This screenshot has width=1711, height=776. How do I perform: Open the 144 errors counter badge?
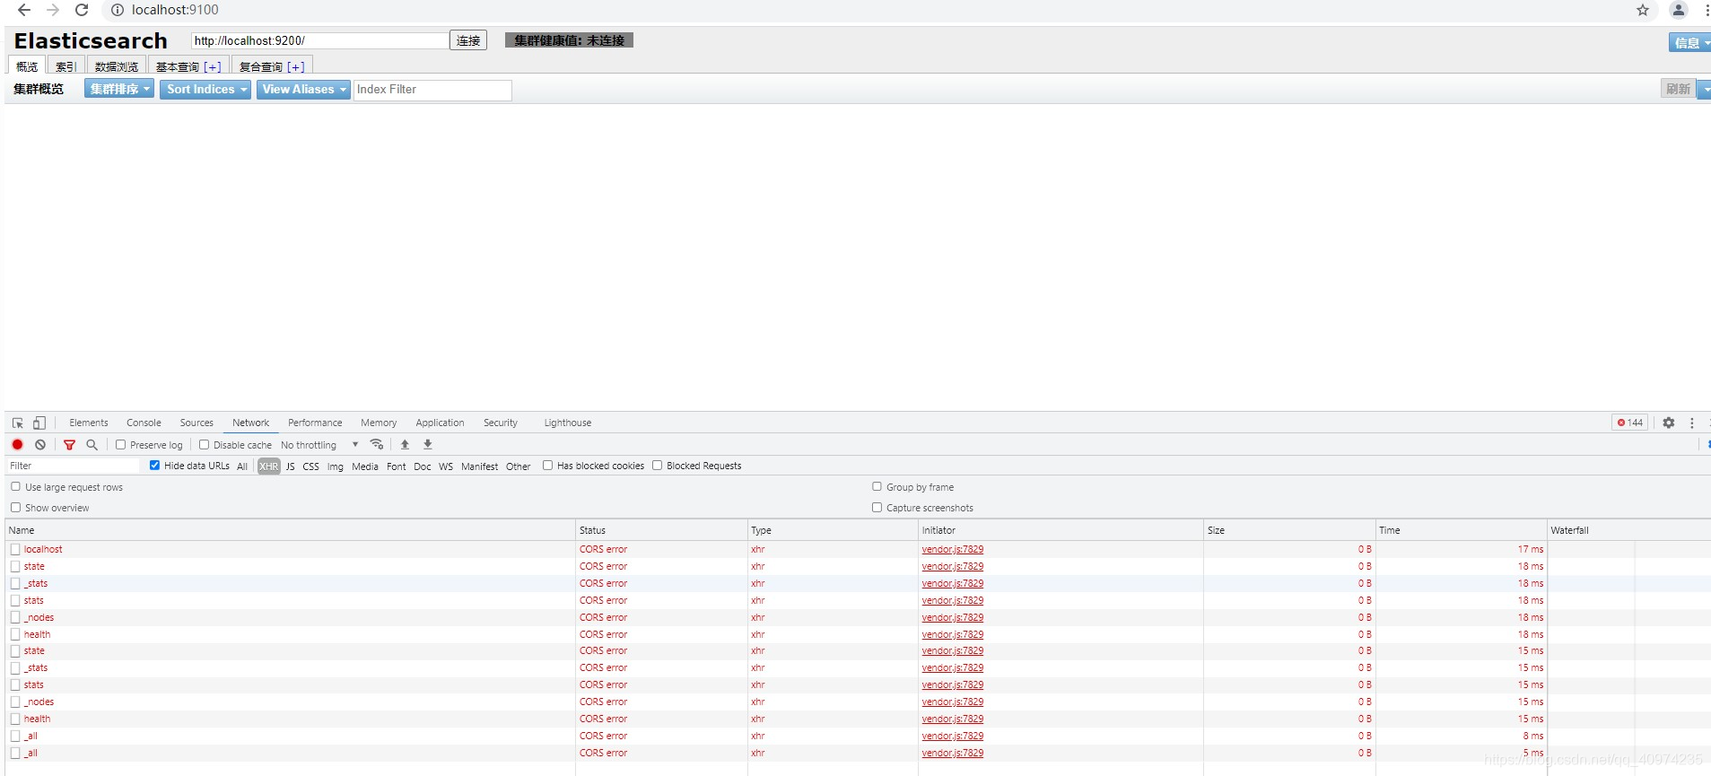(x=1630, y=423)
